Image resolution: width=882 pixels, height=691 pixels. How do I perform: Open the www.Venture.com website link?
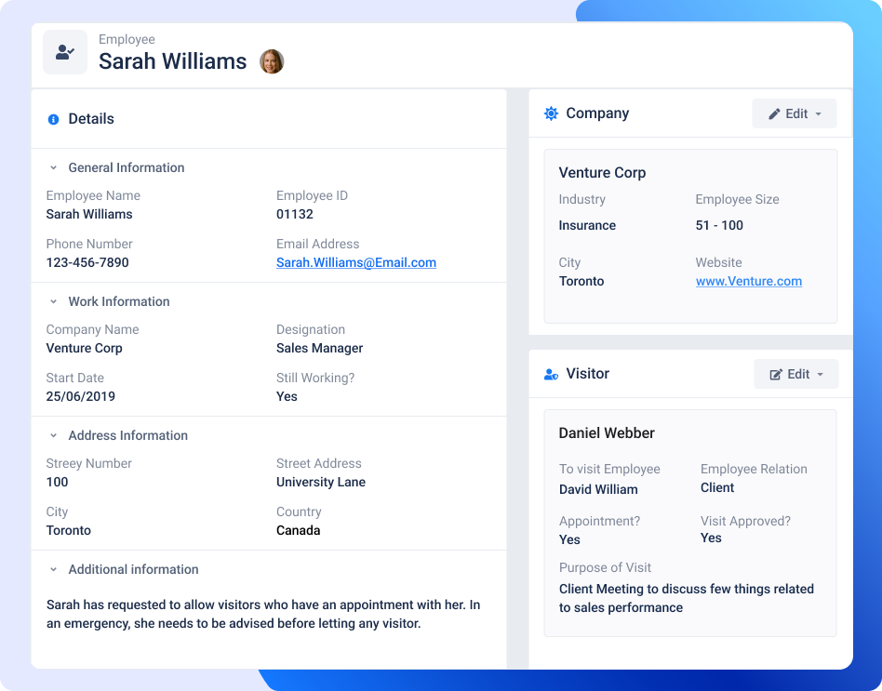[x=749, y=281]
